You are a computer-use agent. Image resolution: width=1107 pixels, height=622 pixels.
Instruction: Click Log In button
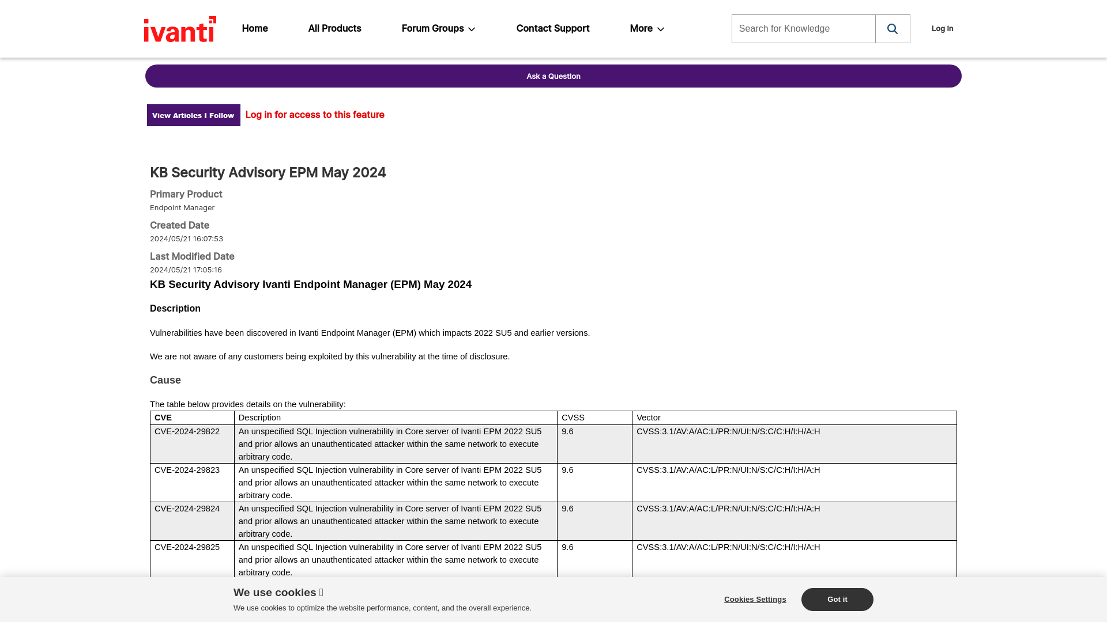(x=942, y=28)
